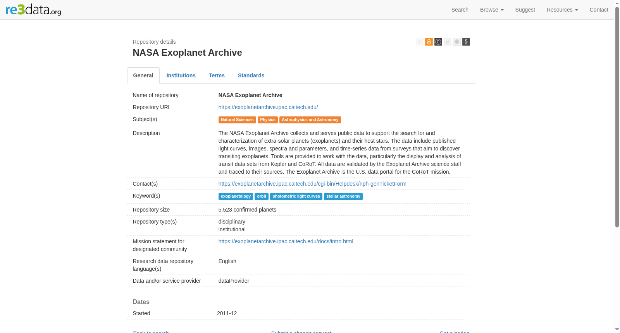620x333 pixels.
Task: Open the exoplanetarchive.ipac.caltech.edu repository URL
Action: pos(268,107)
